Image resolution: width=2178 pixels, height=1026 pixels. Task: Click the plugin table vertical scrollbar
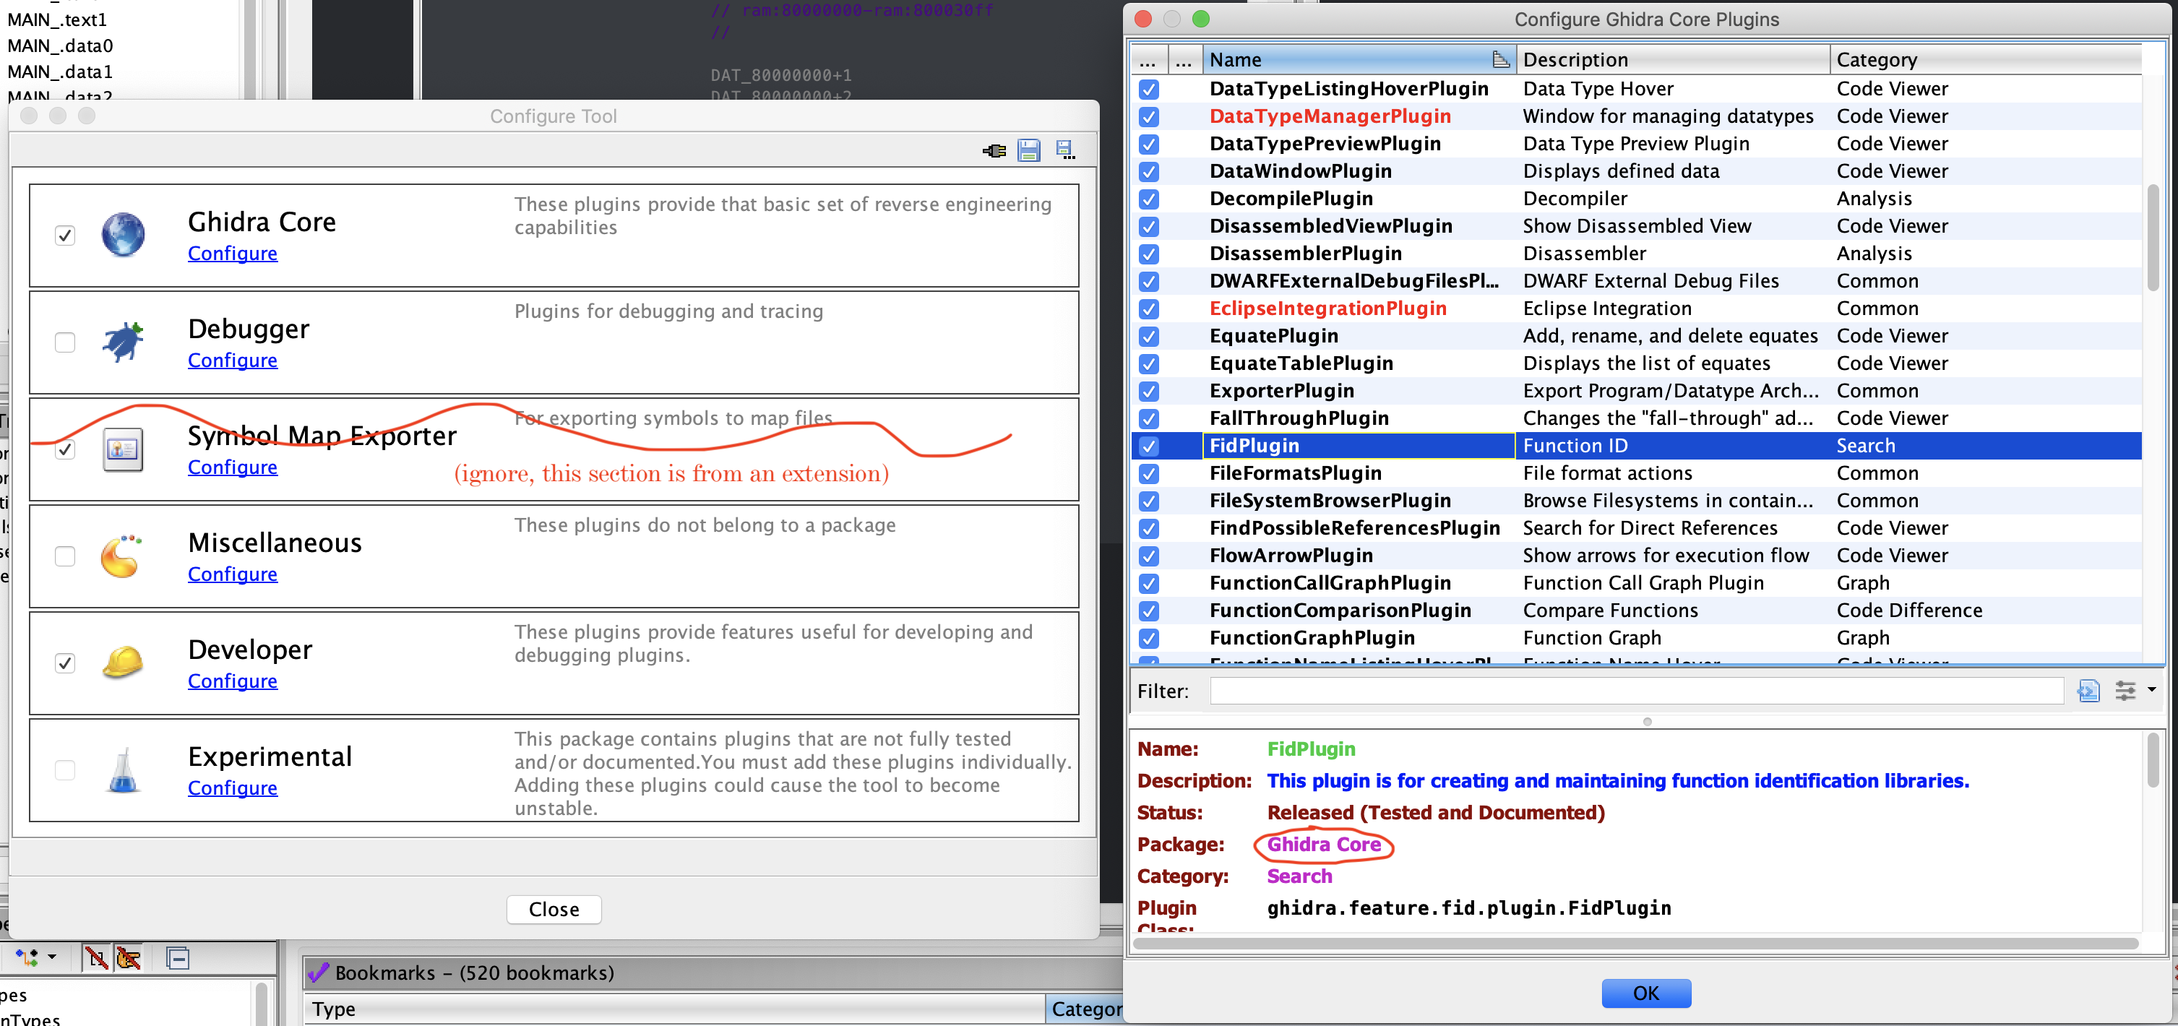point(2152,237)
